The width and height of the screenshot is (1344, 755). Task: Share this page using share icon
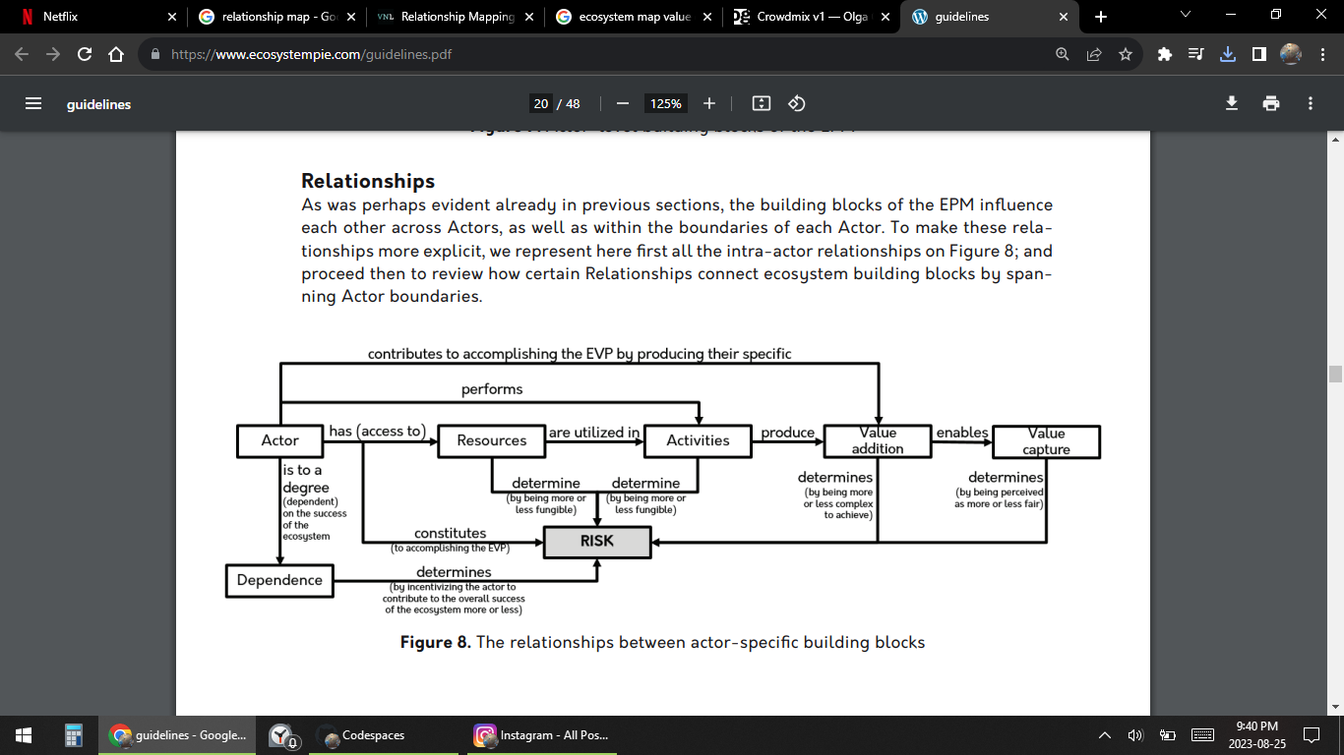click(1094, 55)
